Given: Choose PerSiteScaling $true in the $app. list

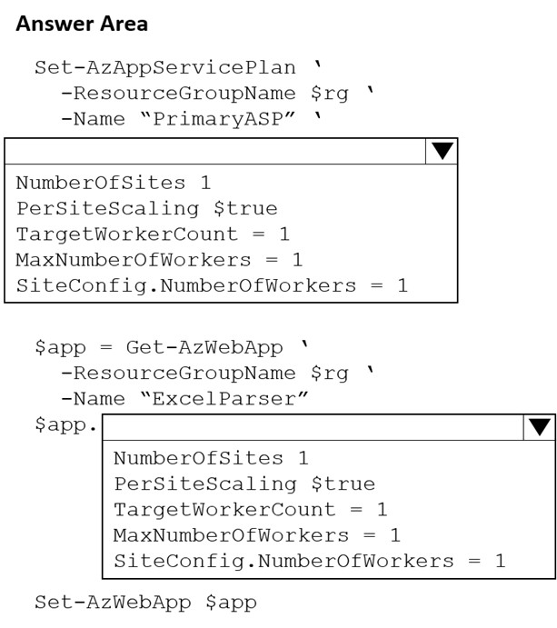Looking at the screenshot, I should click(244, 483).
